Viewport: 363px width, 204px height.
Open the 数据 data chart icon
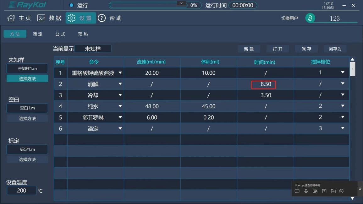[x=41, y=18]
